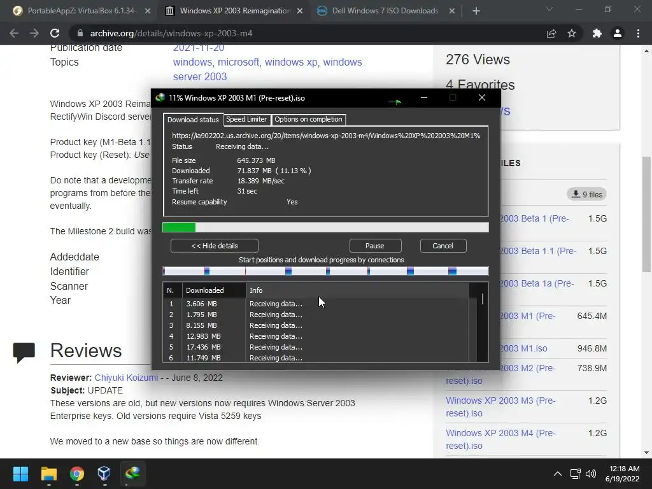
Task: Cancel the download
Action: click(x=443, y=246)
